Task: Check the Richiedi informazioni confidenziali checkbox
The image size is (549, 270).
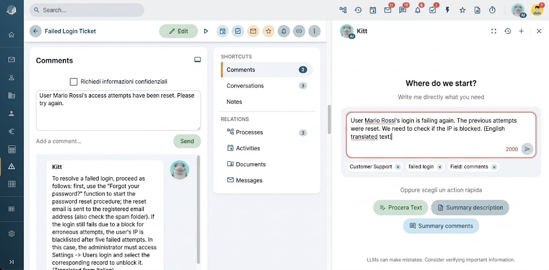Action: [73, 82]
